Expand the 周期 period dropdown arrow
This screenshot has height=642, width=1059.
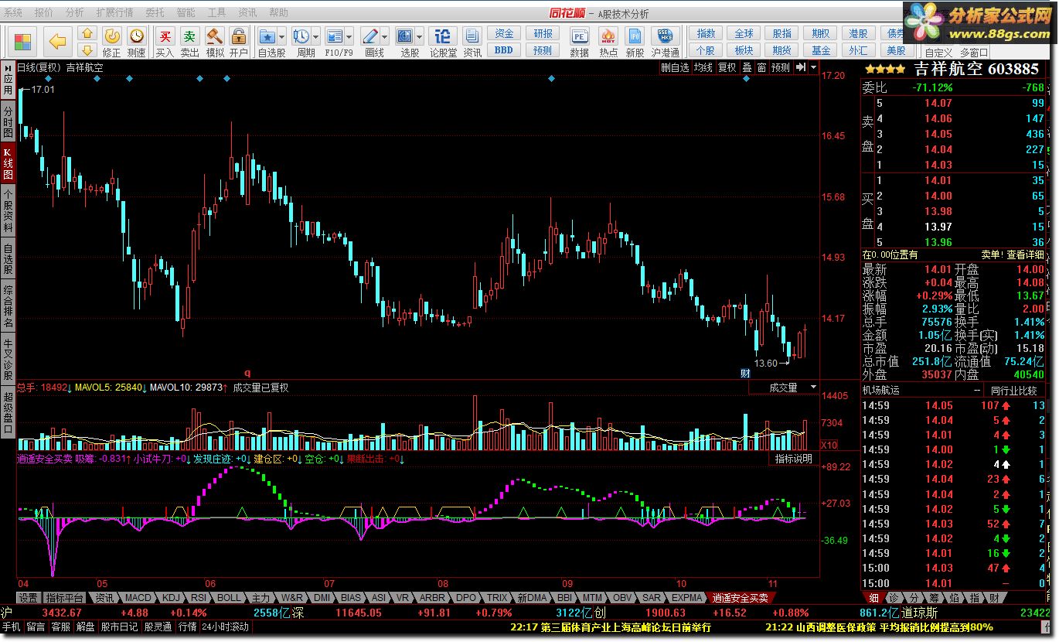pos(317,36)
